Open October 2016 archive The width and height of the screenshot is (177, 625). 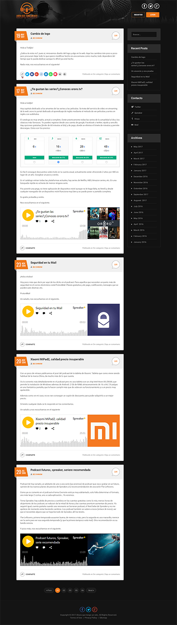click(140, 188)
